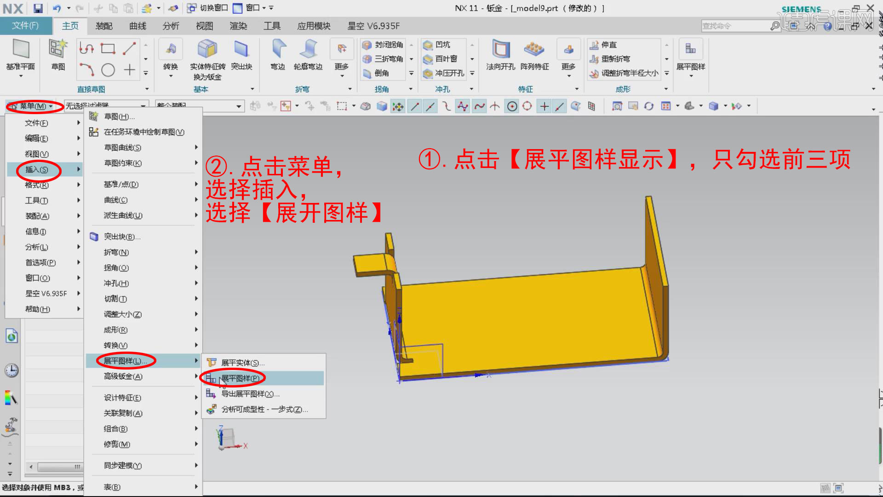Click the File (文件F) button
The height and width of the screenshot is (497, 883).
(25, 26)
